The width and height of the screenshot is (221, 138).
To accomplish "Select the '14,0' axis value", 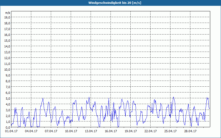I will [7, 46].
